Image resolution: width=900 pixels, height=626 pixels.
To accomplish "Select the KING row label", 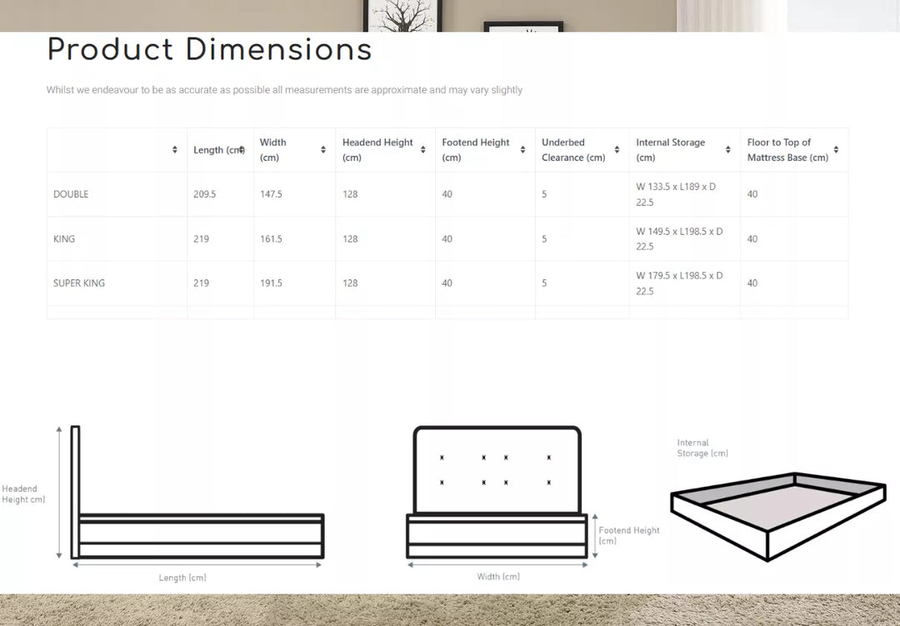I will click(x=64, y=239).
